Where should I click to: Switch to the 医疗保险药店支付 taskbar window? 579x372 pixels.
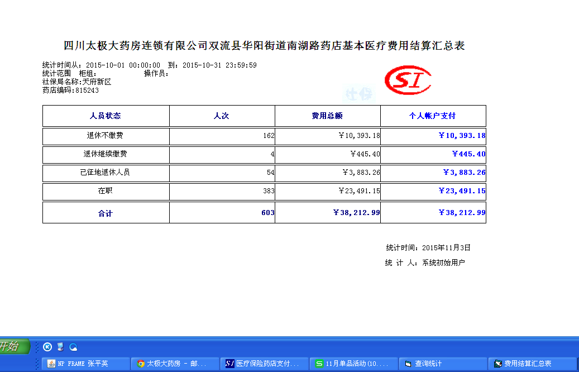point(265,364)
